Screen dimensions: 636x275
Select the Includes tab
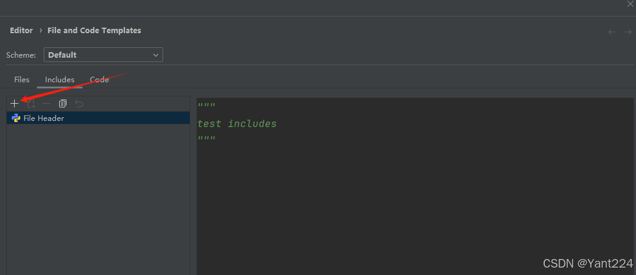(60, 80)
